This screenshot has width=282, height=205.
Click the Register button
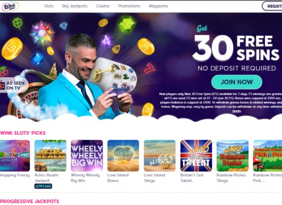pos(272,6)
